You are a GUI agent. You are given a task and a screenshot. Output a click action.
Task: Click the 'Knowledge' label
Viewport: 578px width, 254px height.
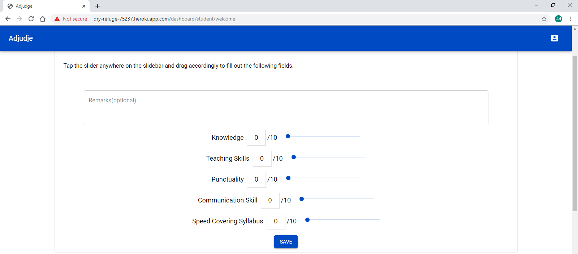(x=228, y=138)
